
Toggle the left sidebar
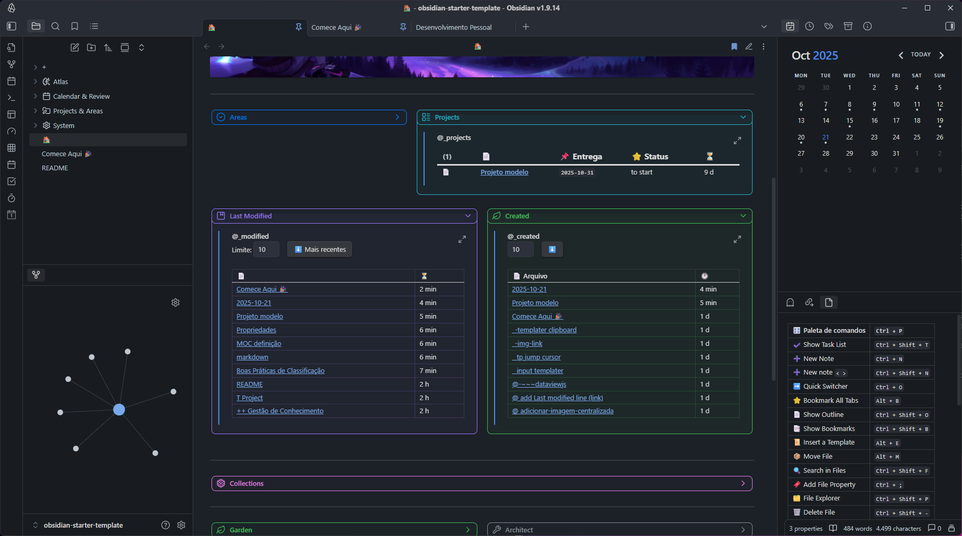(11, 26)
